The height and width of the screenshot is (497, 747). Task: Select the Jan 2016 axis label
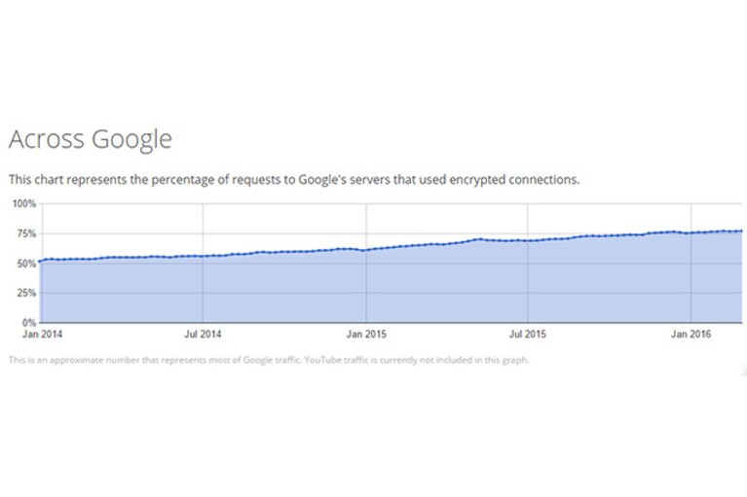point(691,334)
